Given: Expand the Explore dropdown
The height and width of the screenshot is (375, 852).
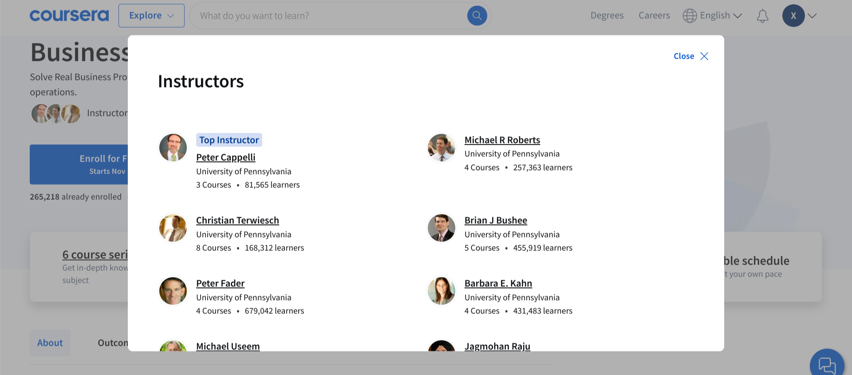Looking at the screenshot, I should point(151,16).
